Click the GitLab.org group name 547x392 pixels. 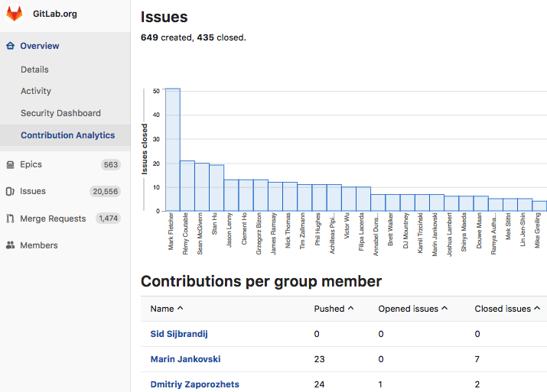pyautogui.click(x=55, y=15)
